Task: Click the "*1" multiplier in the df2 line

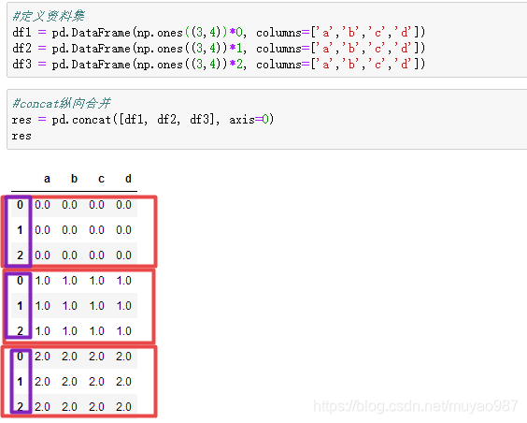Action: coord(236,49)
